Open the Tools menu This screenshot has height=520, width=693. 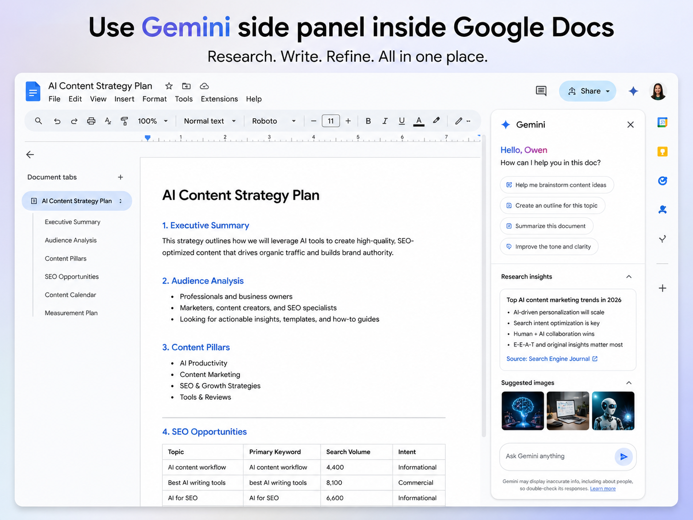click(184, 99)
